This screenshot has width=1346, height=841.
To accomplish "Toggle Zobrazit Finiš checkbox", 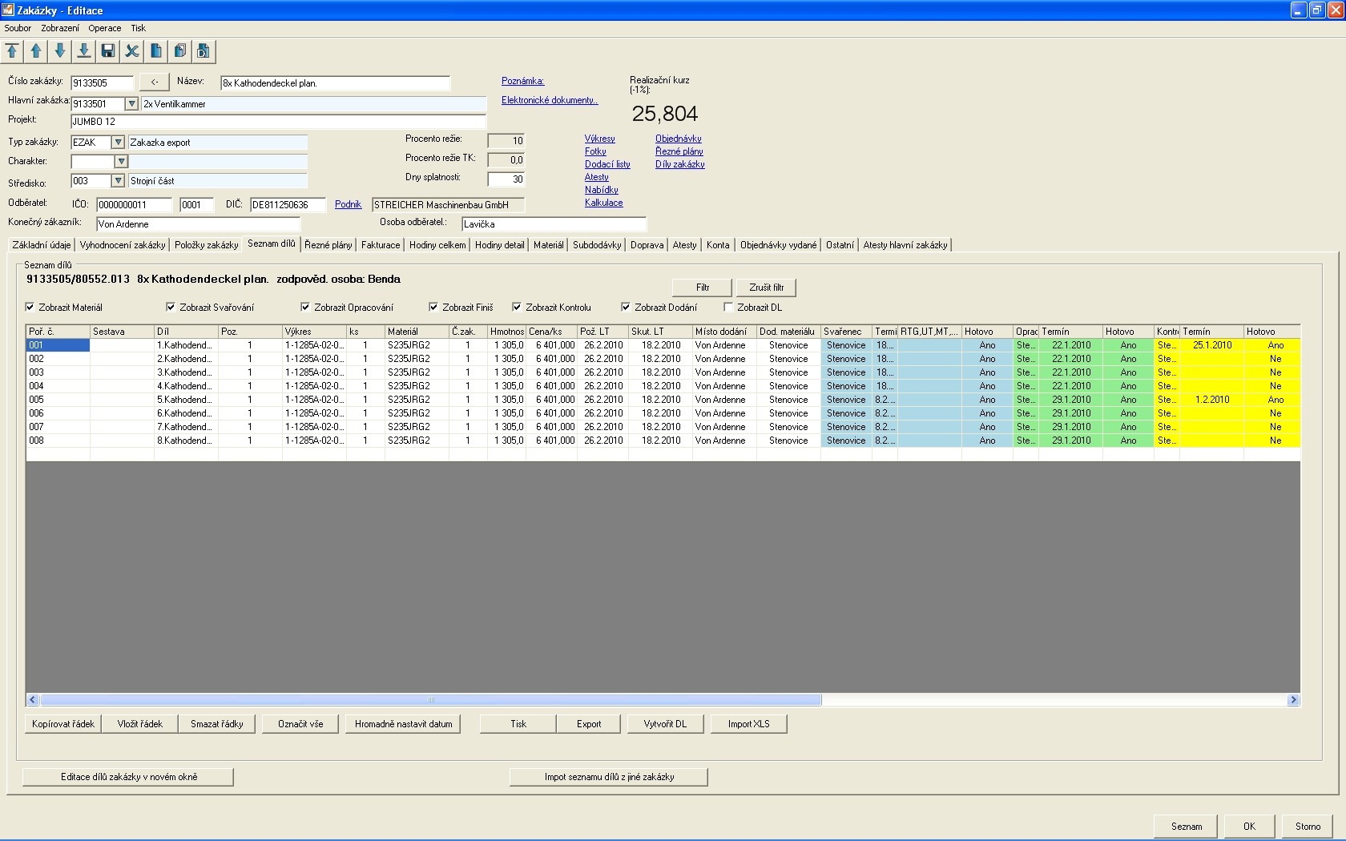I will tap(433, 307).
